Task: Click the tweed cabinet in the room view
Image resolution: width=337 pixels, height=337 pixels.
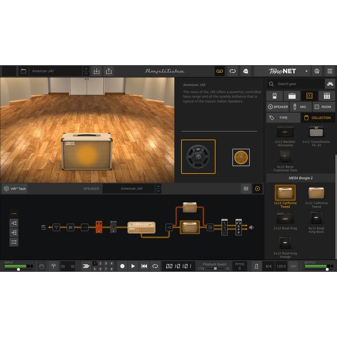Action: (87, 151)
